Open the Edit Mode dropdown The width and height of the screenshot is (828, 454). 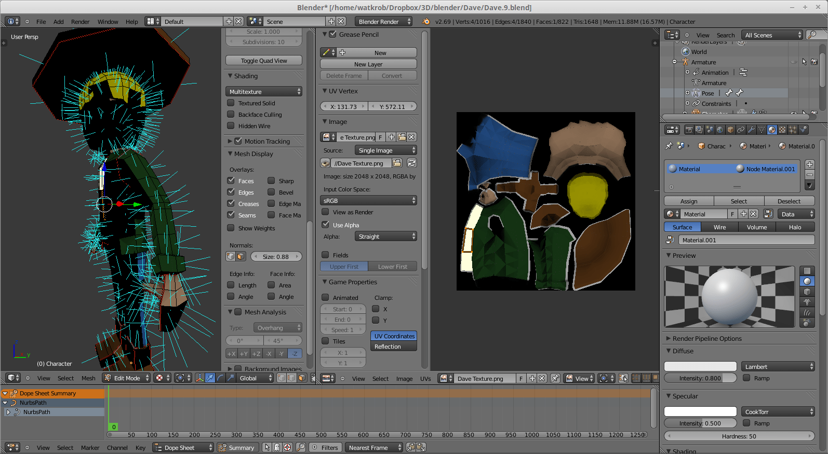click(x=126, y=378)
